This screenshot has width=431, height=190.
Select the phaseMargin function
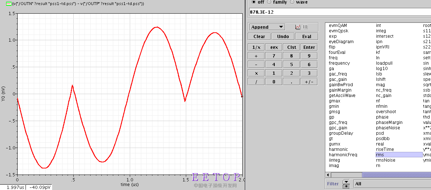tap(389, 122)
